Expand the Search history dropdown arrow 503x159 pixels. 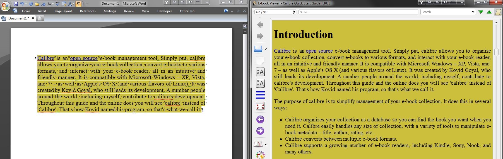click(x=473, y=12)
